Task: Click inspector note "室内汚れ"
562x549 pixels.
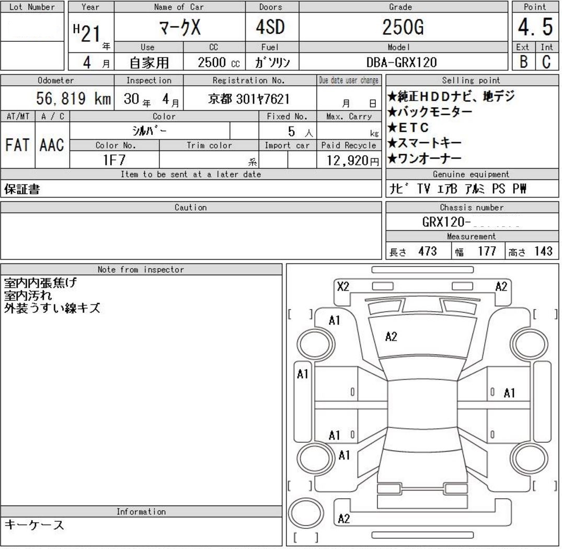Action: point(28,295)
